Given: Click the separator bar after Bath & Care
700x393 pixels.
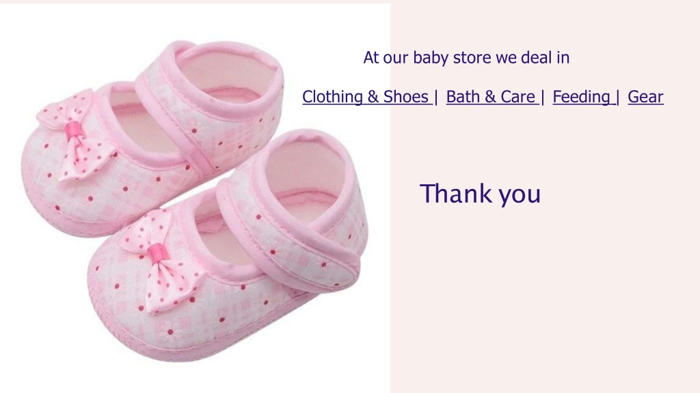Looking at the screenshot, I should coord(542,97).
